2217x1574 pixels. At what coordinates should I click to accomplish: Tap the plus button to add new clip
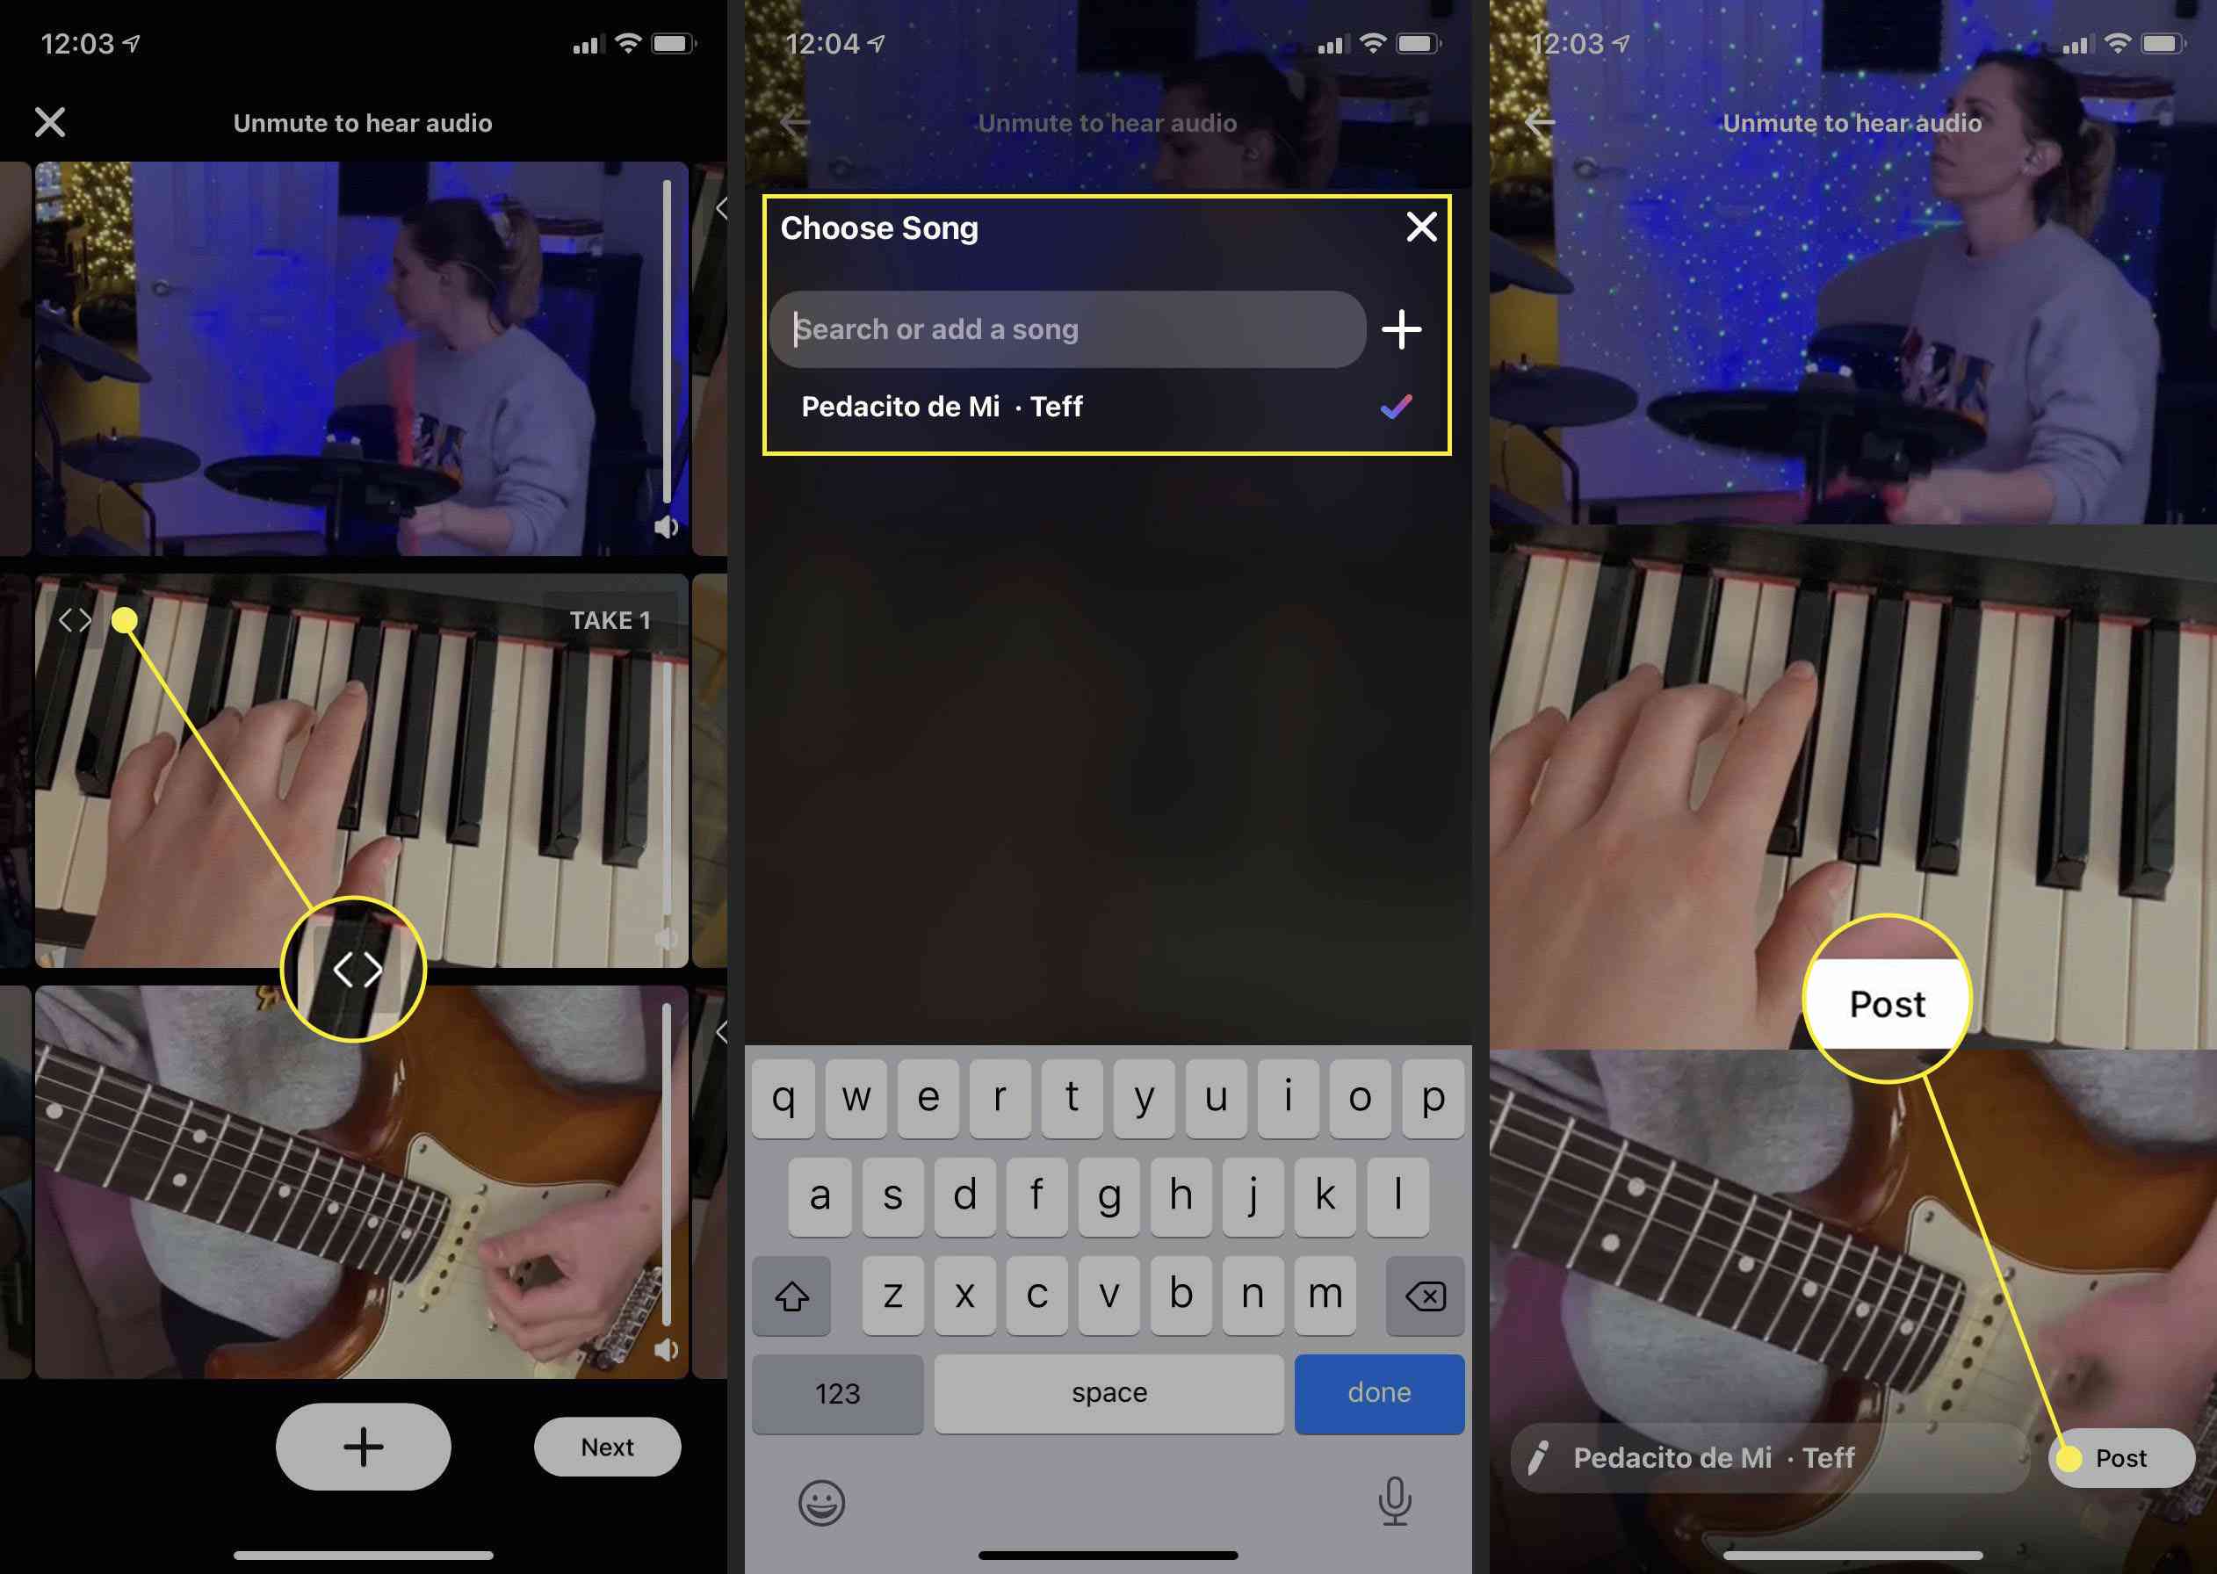[361, 1445]
